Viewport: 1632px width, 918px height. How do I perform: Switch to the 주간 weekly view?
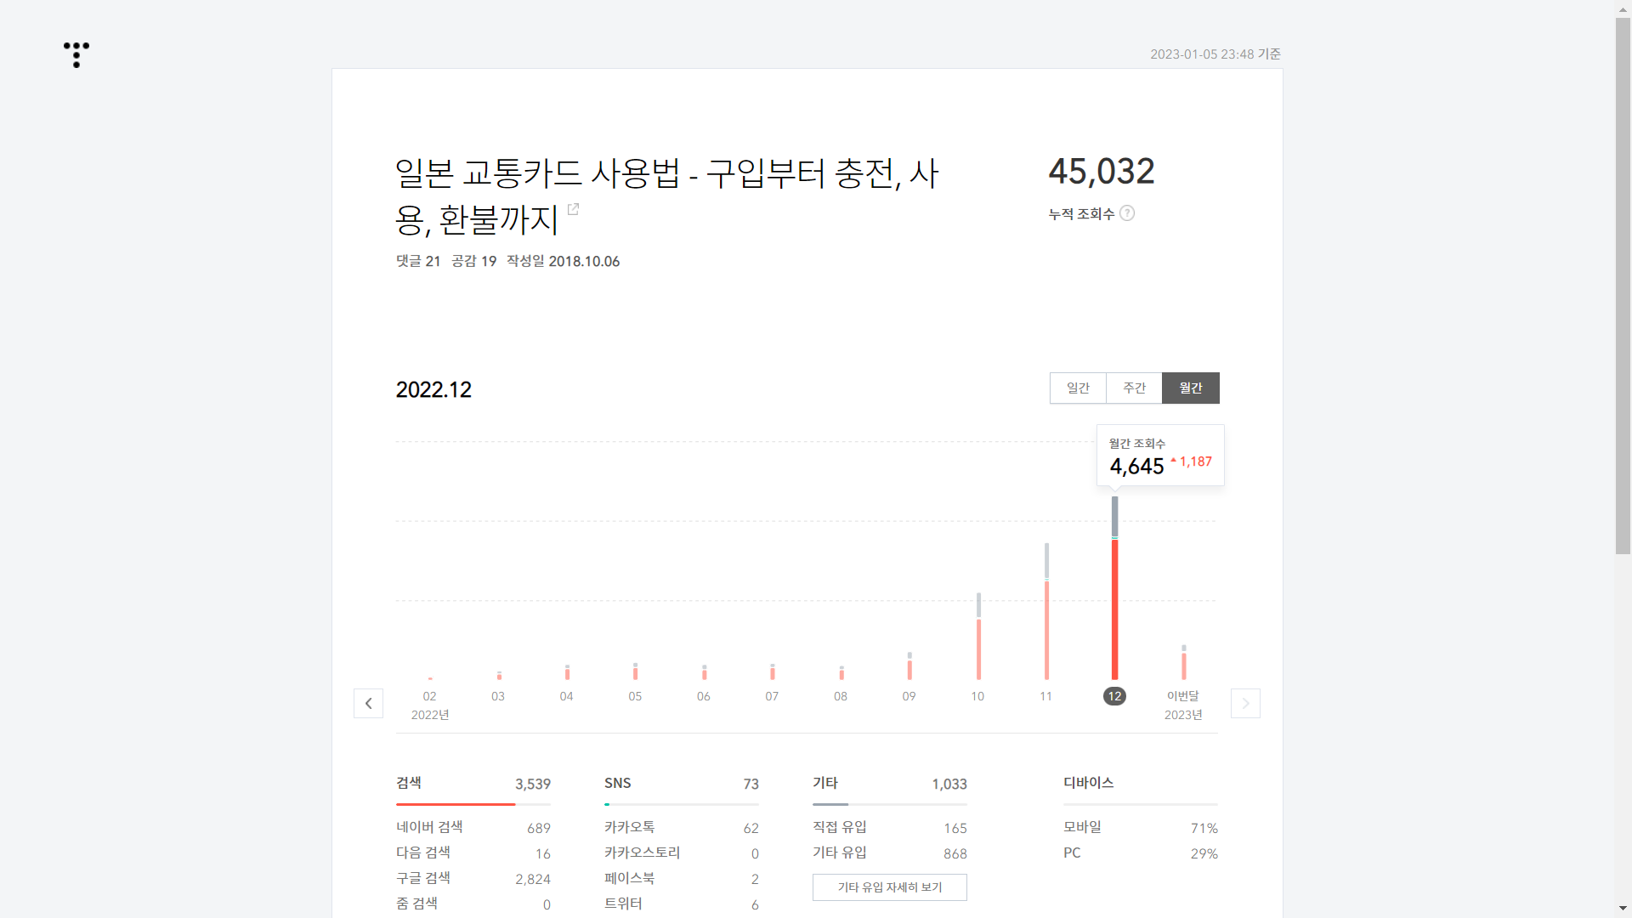pos(1134,388)
